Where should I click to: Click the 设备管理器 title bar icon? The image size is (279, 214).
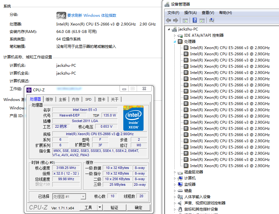[x=167, y=4]
